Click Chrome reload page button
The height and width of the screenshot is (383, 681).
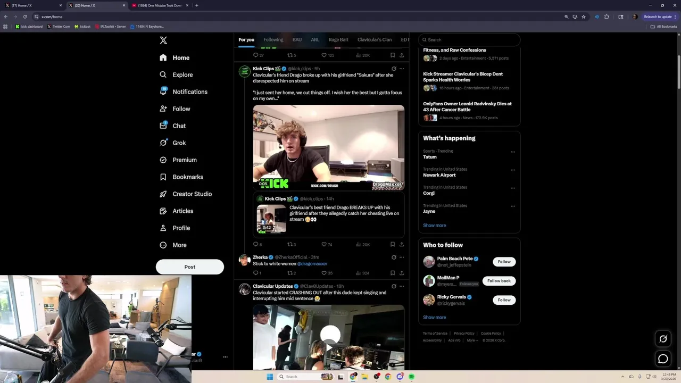[x=24, y=16]
